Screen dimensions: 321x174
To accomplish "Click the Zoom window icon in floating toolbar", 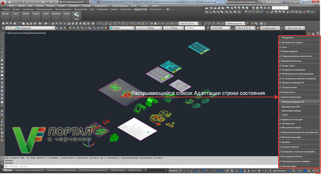I will [x=206, y=12].
